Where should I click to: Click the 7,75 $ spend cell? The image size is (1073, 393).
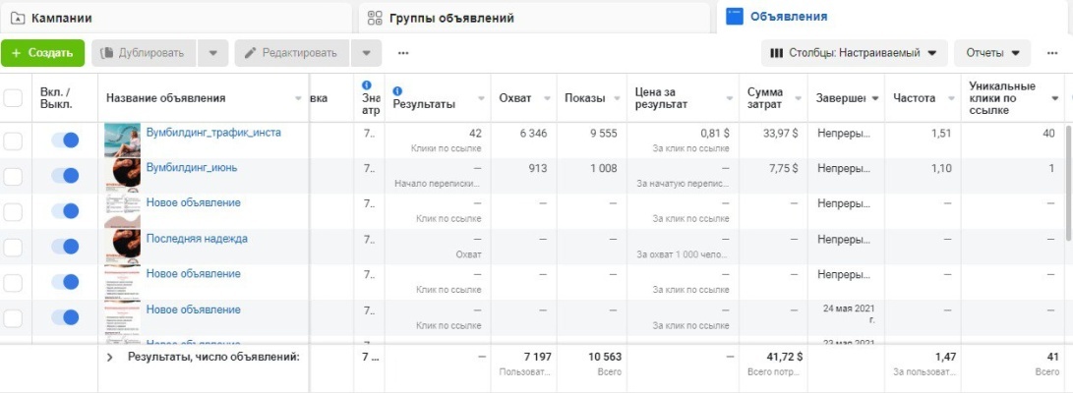[x=783, y=168]
